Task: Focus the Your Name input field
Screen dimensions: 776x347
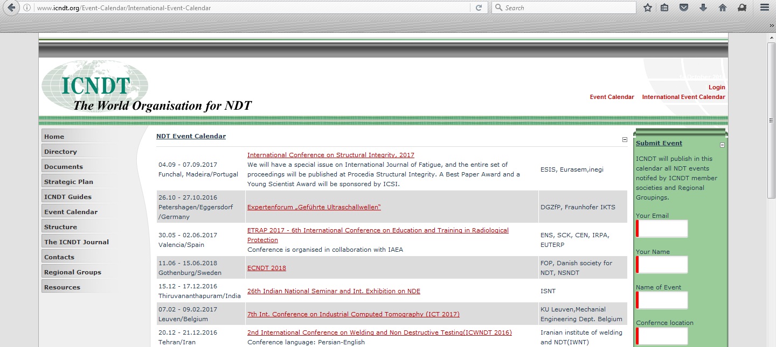Action: pos(662,265)
